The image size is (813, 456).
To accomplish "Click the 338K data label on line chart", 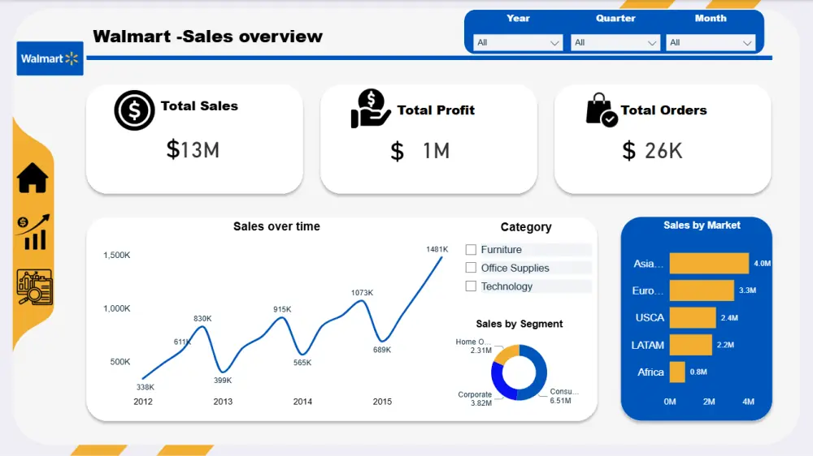I will point(146,387).
